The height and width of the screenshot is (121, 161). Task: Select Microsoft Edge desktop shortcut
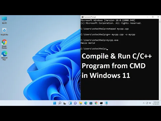(4, 55)
